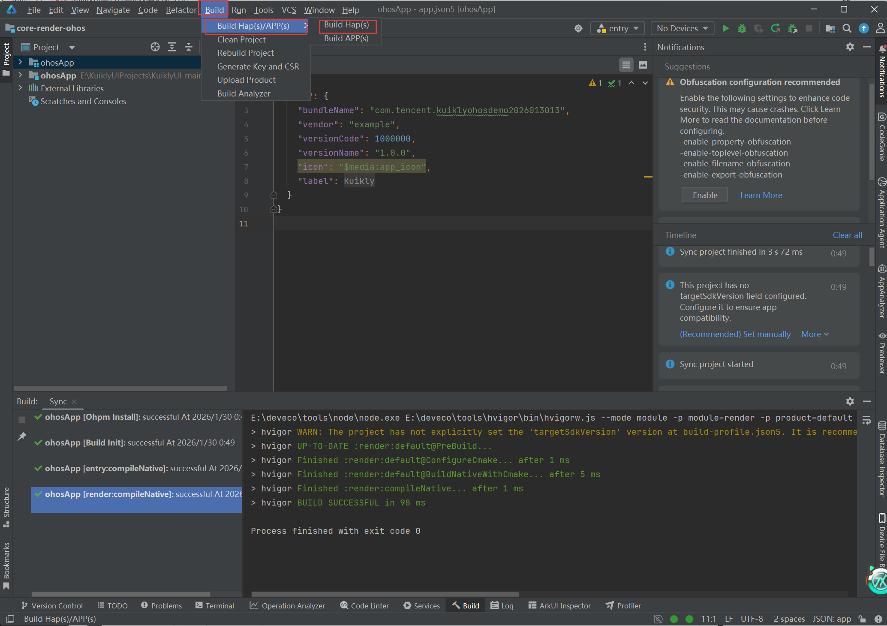Click build output horizontal scrollbar
This screenshot has width=887, height=626.
pyautogui.click(x=385, y=594)
